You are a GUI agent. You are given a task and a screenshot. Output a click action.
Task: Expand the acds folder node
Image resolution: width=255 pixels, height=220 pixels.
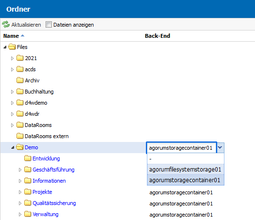[x=12, y=69]
